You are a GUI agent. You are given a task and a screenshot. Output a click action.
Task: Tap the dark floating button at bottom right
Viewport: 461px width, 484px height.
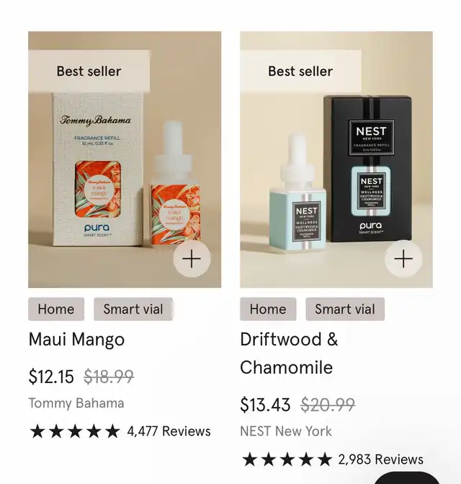click(x=407, y=478)
